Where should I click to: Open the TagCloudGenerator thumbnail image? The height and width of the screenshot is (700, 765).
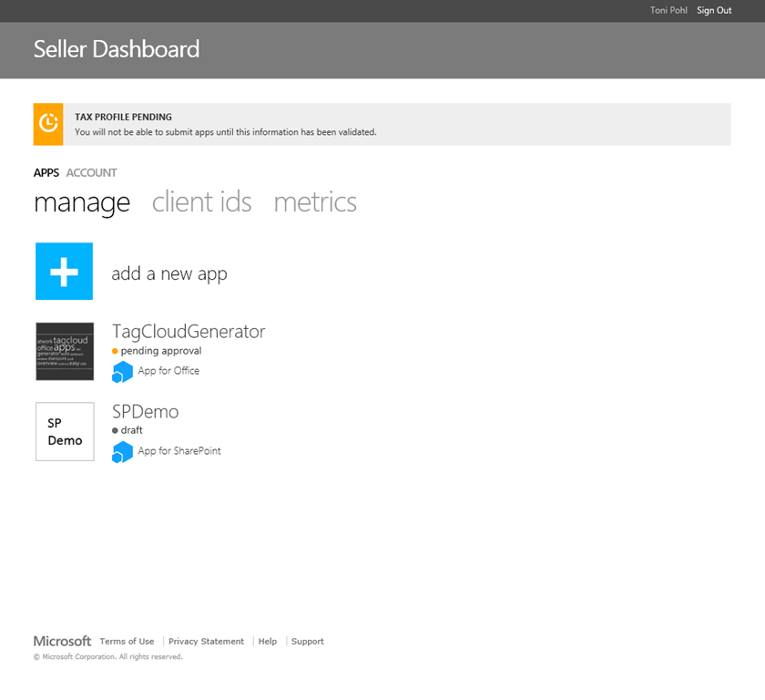(65, 351)
